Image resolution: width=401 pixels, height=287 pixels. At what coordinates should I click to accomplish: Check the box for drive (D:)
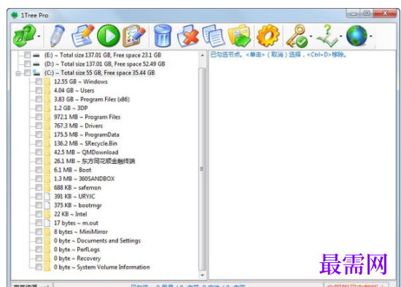(28, 63)
